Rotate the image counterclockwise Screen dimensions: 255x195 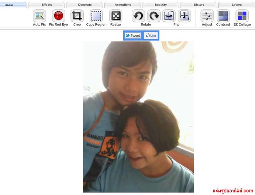coord(138,16)
